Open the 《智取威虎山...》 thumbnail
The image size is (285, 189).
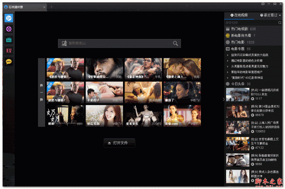point(104,69)
